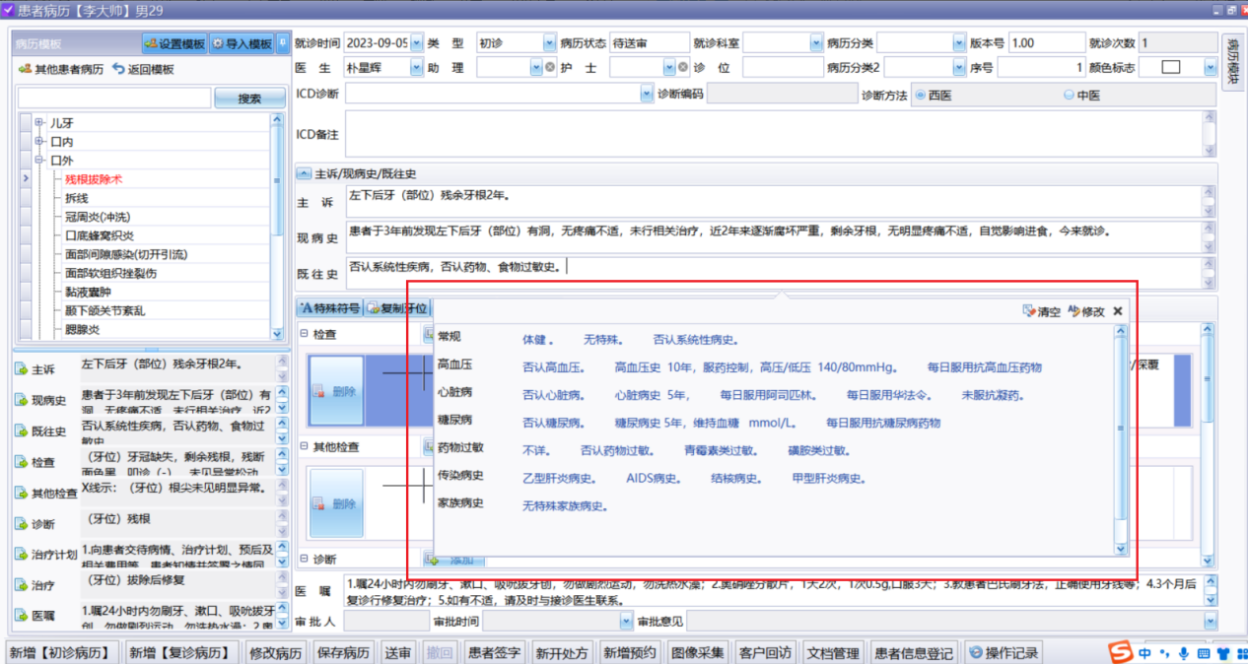The image size is (1248, 664).
Task: Click the 治疗 insert icon in template preview
Action: click(x=21, y=585)
